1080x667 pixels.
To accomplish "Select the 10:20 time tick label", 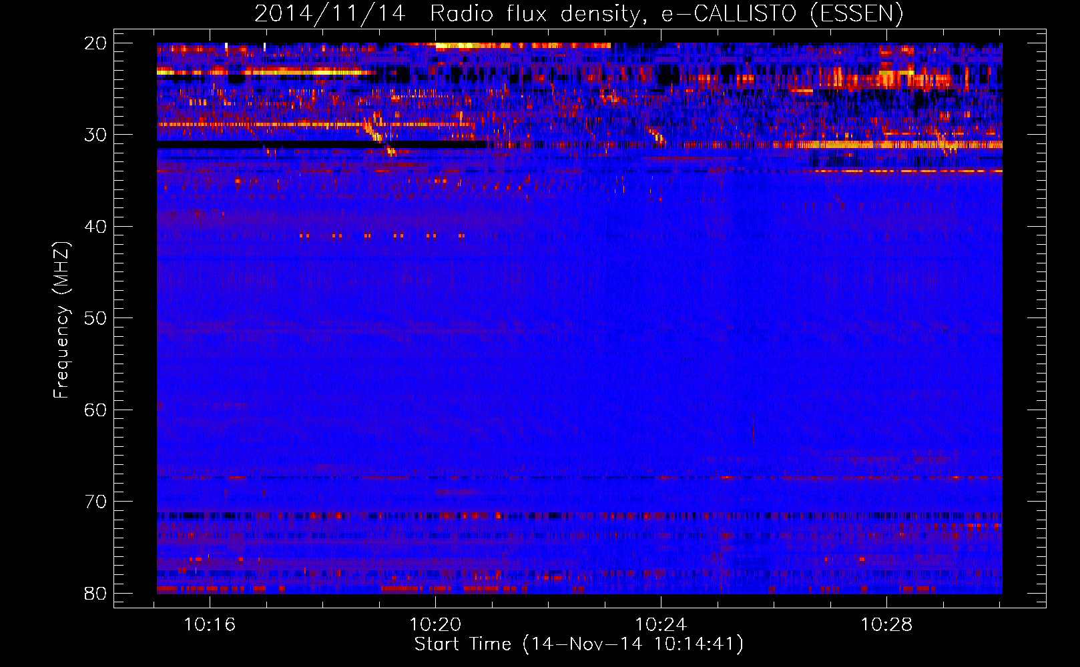I will (x=436, y=625).
